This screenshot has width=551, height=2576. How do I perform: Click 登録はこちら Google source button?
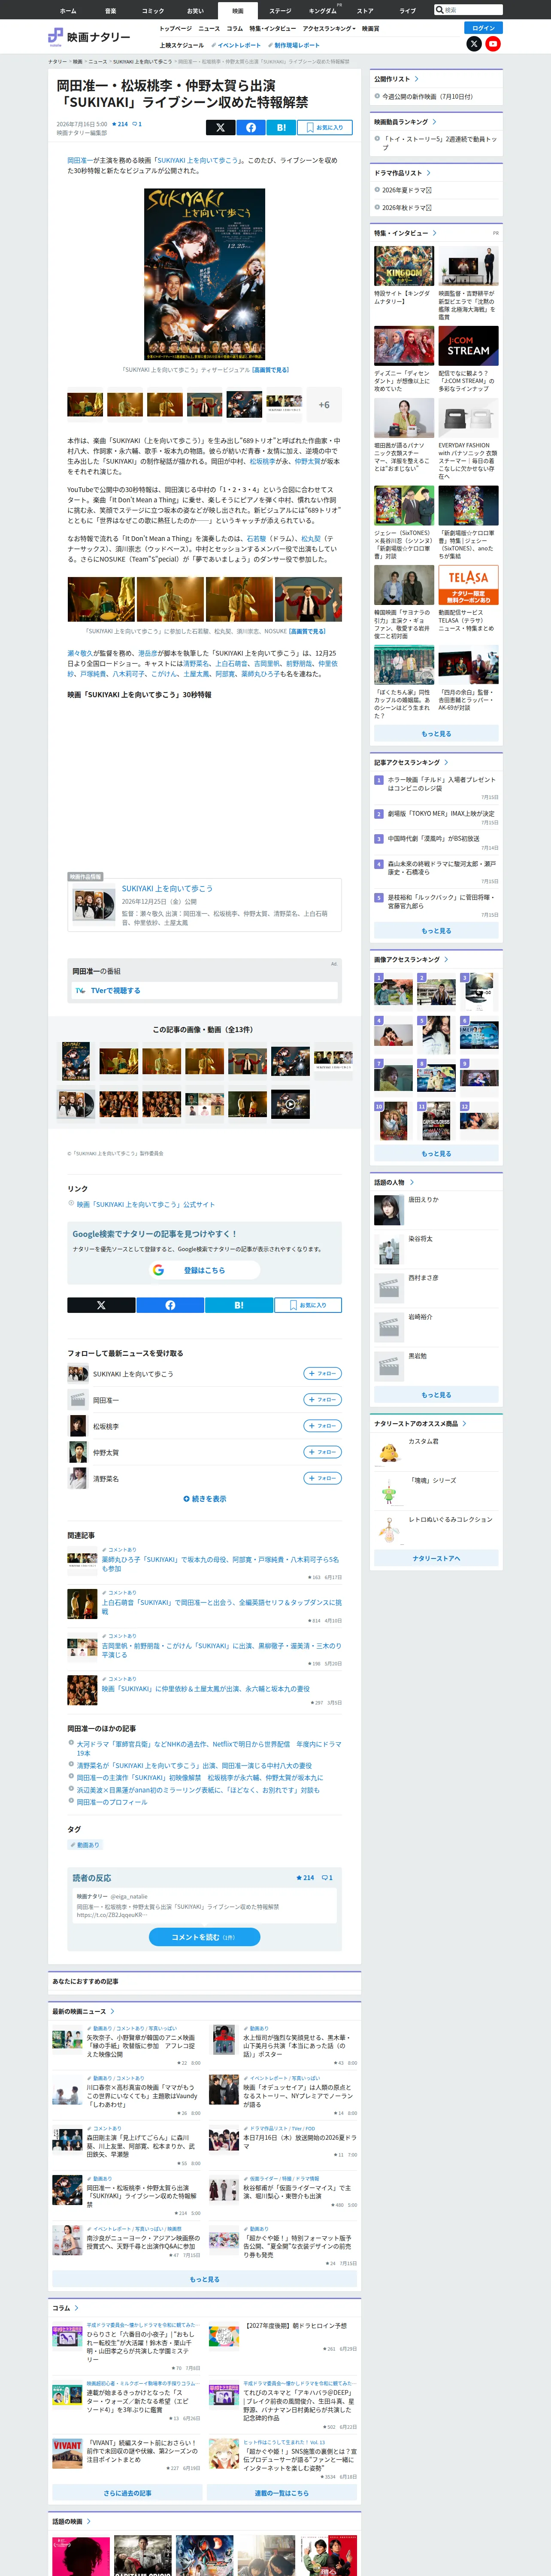[205, 1270]
